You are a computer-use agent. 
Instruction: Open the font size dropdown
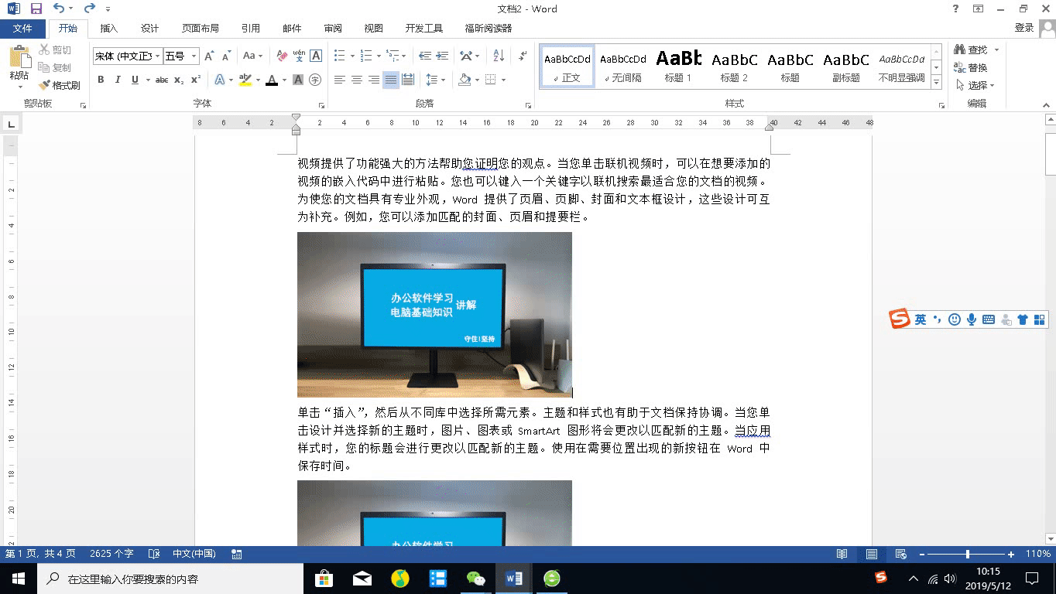(194, 56)
